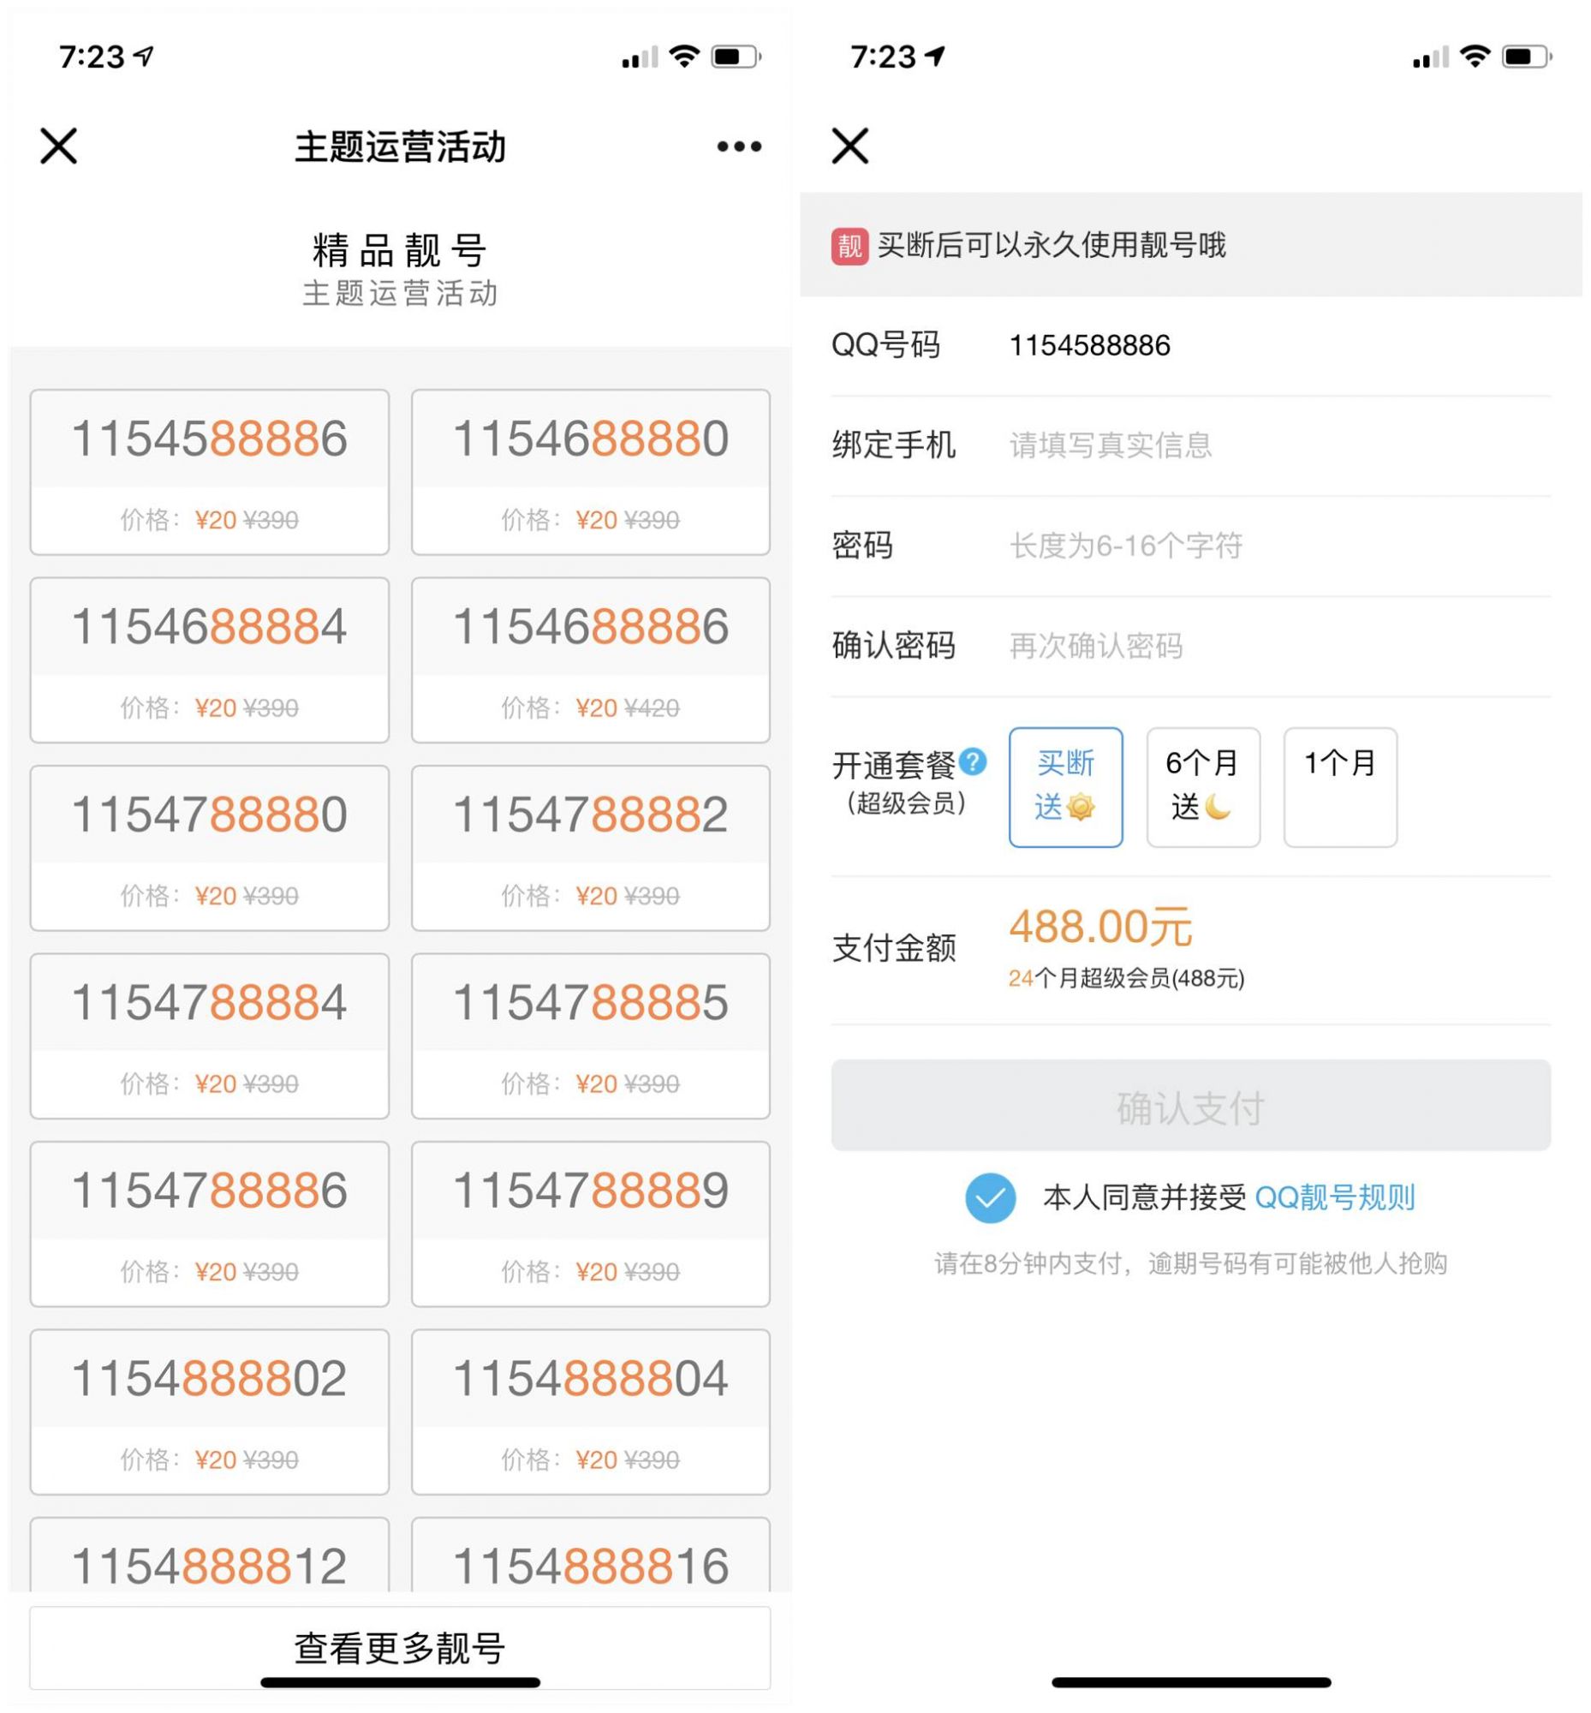Select number card 1154788889
Viewport: 1591px width, 1713px height.
pyautogui.click(x=591, y=1224)
